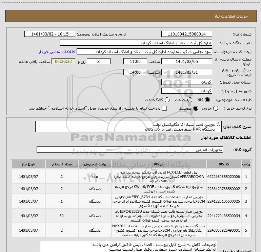The image size is (261, 252).
Task: Click the جزئیات اطلاعات نیاز header title
Action: [x=231, y=16]
